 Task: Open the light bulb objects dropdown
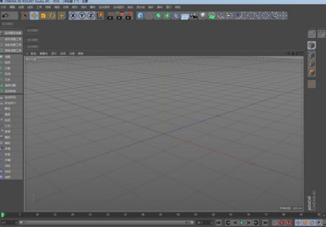203,16
